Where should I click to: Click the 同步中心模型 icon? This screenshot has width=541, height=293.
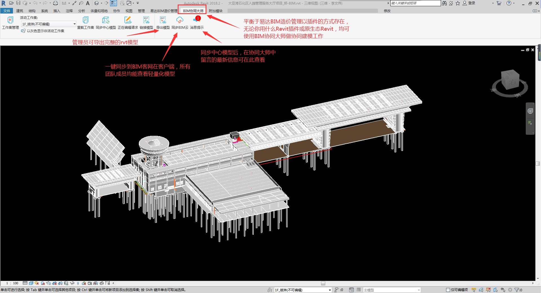pos(106,23)
